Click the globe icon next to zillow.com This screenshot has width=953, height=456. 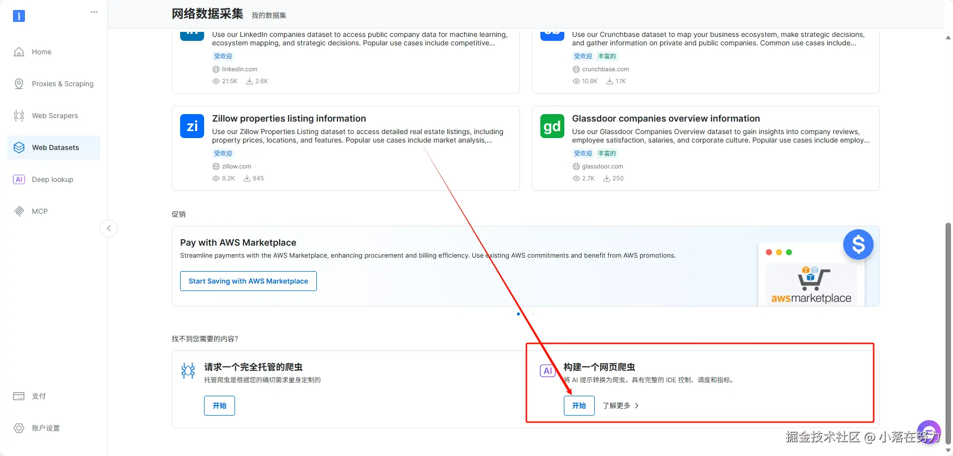(x=216, y=166)
